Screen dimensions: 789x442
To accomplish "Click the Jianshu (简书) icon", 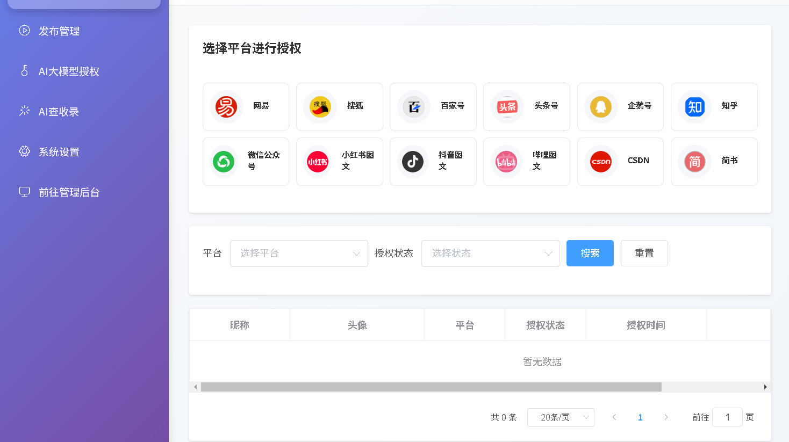I will point(694,162).
